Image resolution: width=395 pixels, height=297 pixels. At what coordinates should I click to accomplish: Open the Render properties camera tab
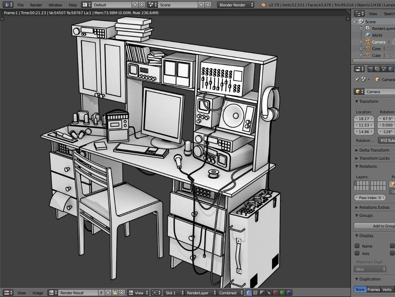point(371,69)
